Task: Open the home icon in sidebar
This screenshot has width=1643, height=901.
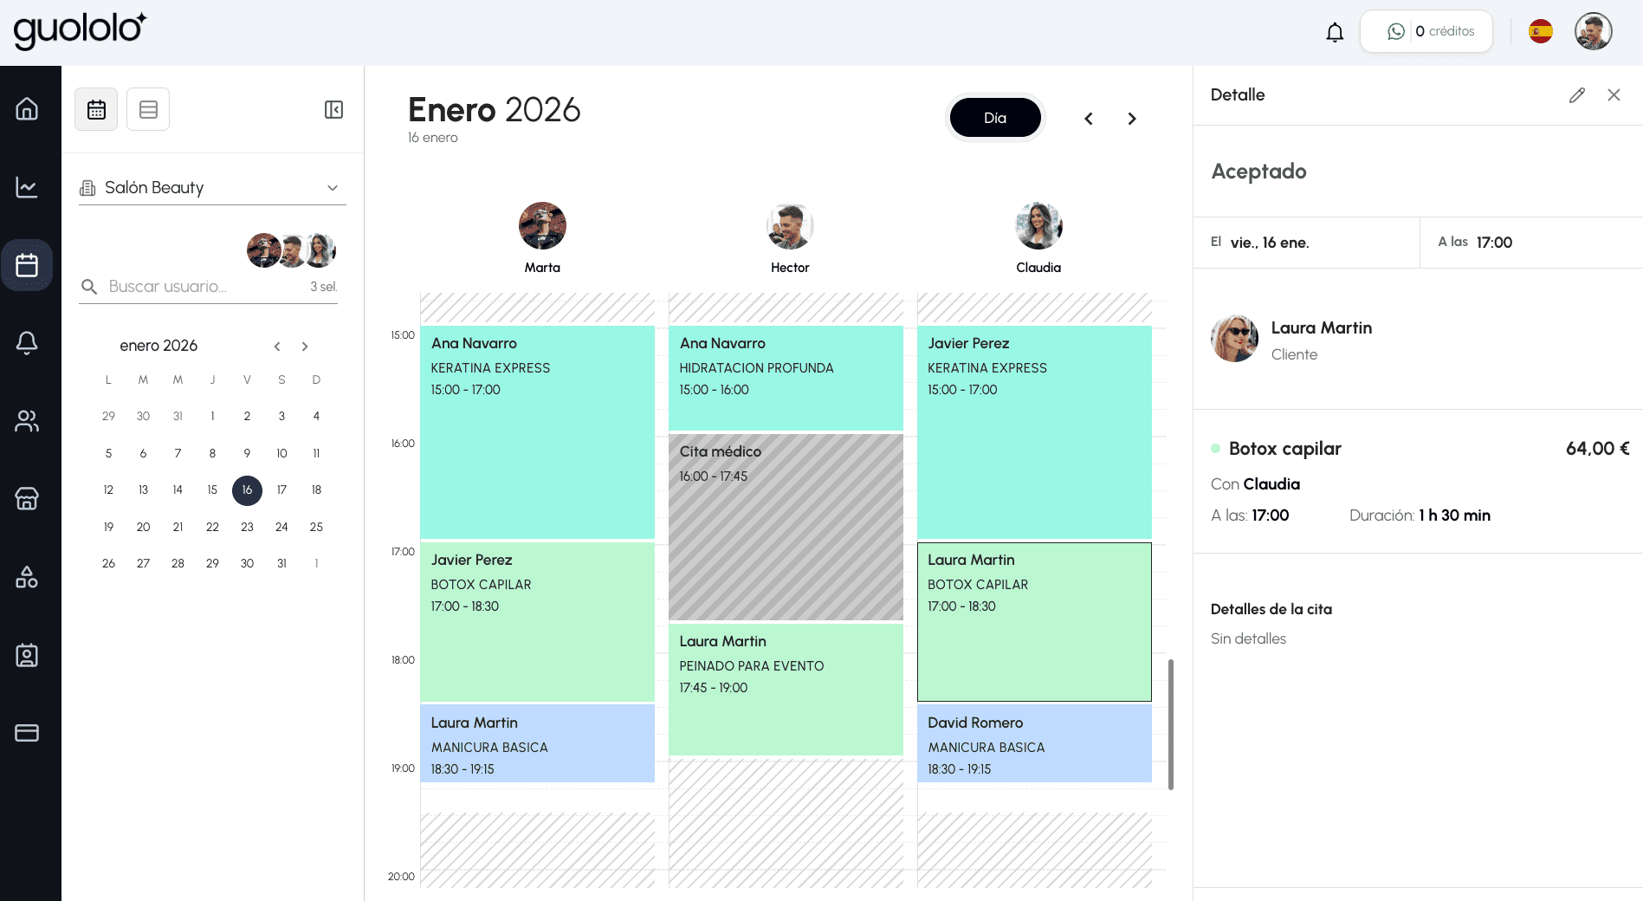Action: (x=27, y=109)
